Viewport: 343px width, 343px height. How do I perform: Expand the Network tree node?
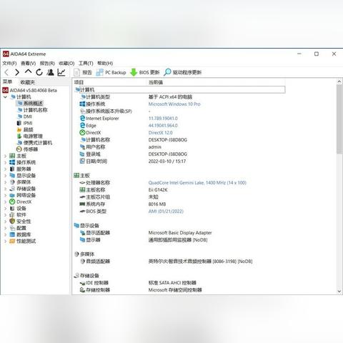(x=5, y=195)
